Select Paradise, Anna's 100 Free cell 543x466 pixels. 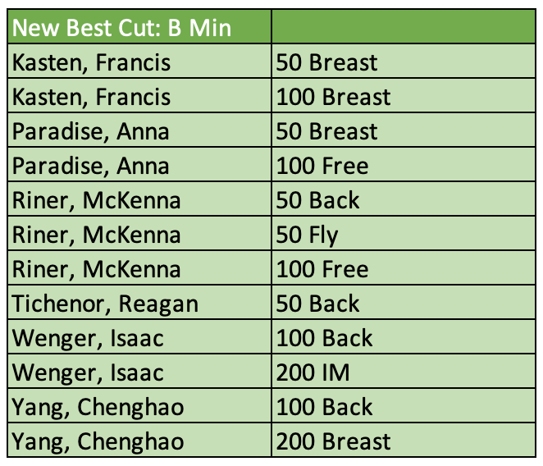(x=404, y=167)
